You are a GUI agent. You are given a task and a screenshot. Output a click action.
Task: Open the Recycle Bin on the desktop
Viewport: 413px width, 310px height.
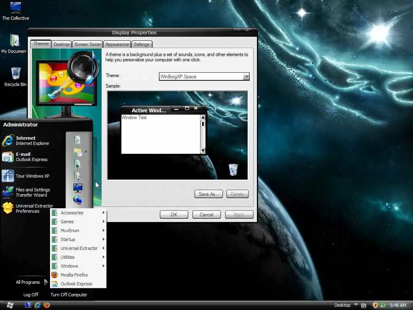pos(16,77)
